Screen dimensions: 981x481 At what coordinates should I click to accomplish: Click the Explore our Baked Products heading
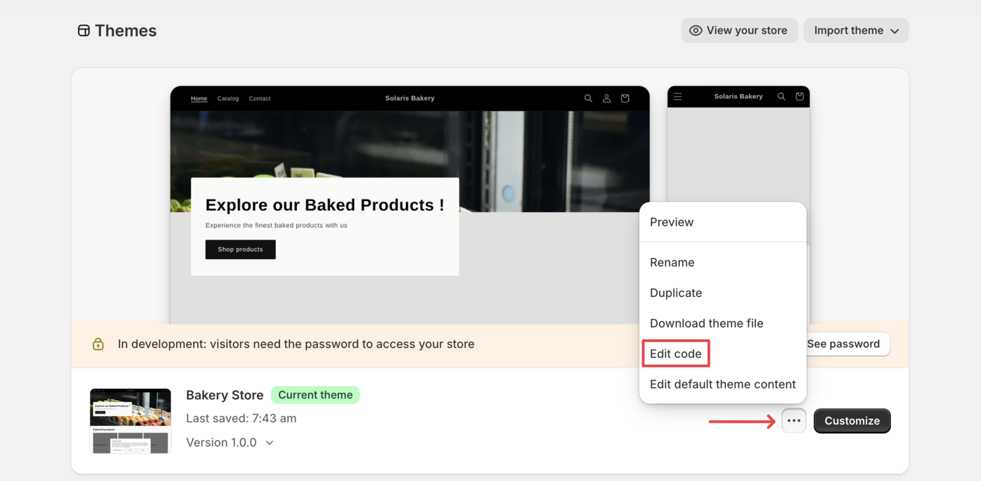325,205
